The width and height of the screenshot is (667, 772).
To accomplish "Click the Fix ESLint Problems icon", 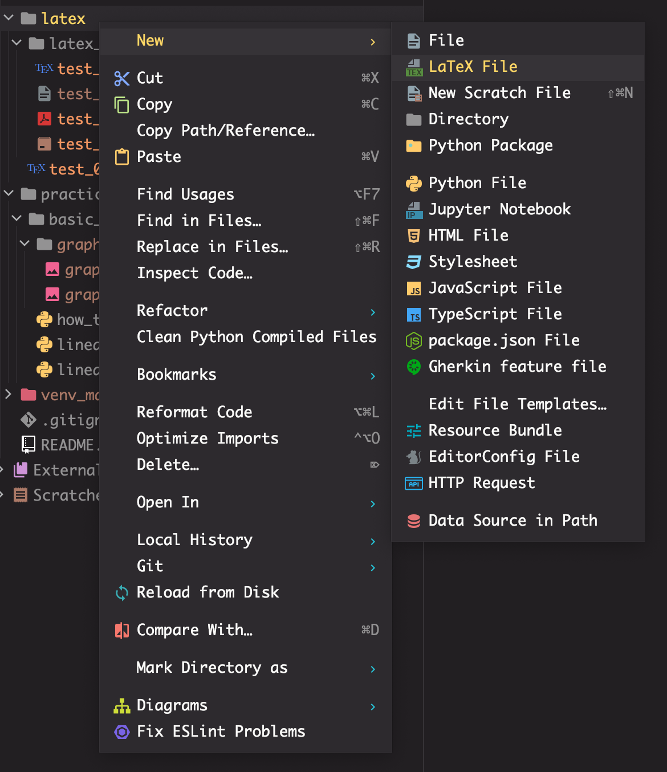I will (122, 732).
